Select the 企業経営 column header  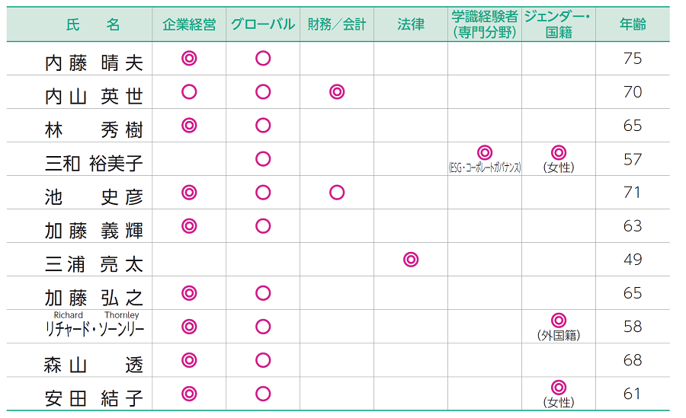click(189, 24)
